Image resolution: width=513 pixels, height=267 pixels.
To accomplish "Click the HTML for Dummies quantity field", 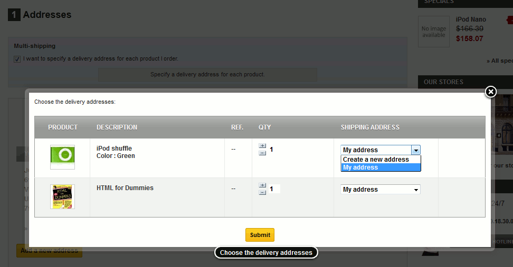I will tap(274, 189).
